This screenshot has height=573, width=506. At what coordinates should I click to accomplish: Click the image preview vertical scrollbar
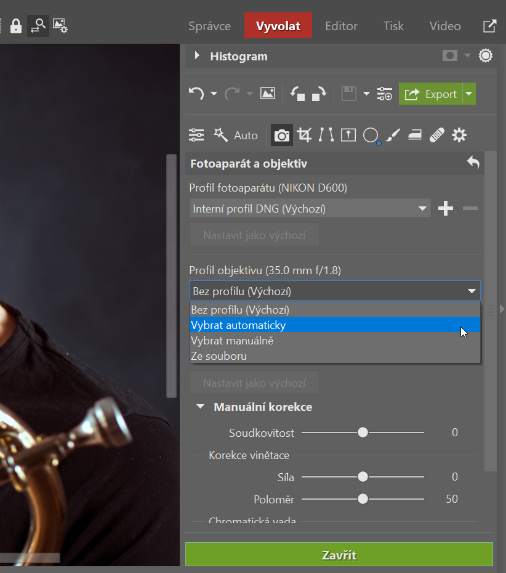(171, 276)
